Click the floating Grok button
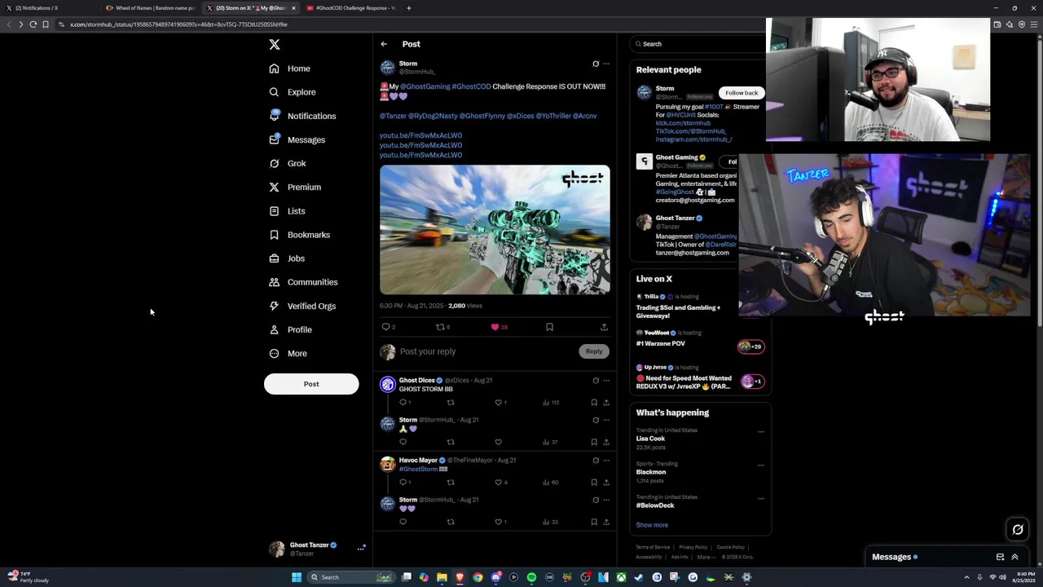The height and width of the screenshot is (587, 1043). (1018, 530)
